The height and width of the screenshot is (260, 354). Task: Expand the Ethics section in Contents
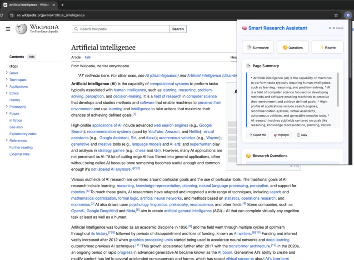coord(6,93)
